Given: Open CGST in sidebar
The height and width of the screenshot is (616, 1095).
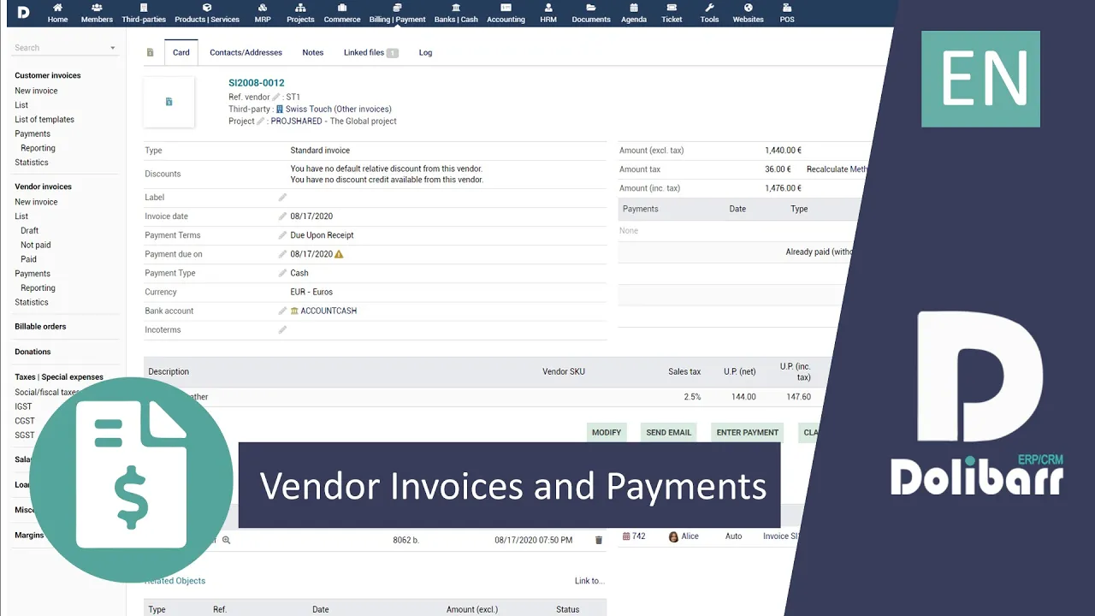Looking at the screenshot, I should click(x=25, y=421).
